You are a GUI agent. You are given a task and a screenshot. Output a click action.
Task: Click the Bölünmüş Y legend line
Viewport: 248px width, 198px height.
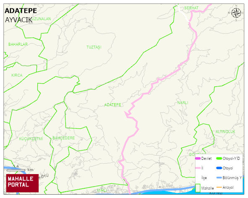click(219, 178)
